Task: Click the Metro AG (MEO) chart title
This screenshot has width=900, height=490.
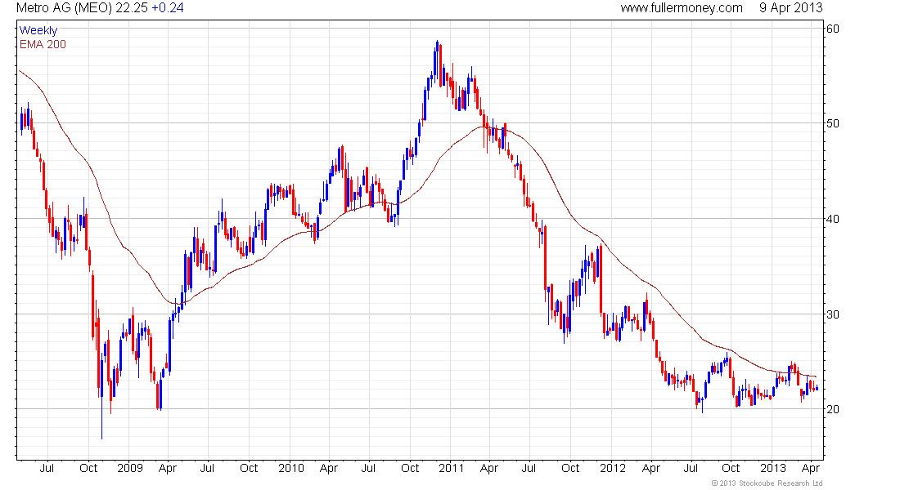Action: click(x=65, y=8)
